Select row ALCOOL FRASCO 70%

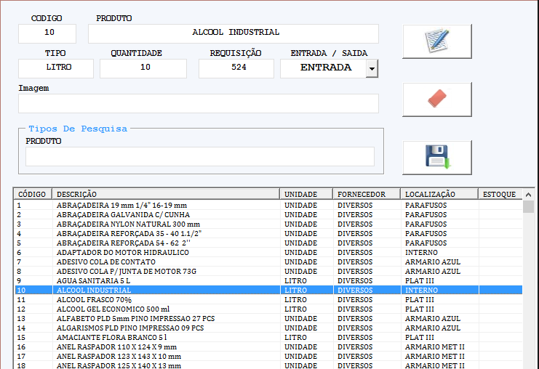(268, 300)
